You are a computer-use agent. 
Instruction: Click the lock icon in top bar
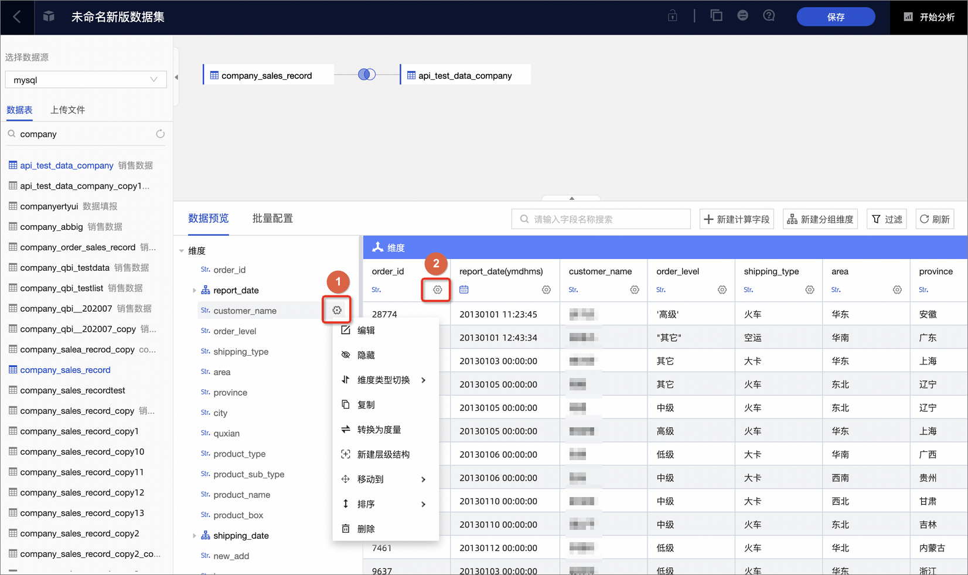(673, 16)
